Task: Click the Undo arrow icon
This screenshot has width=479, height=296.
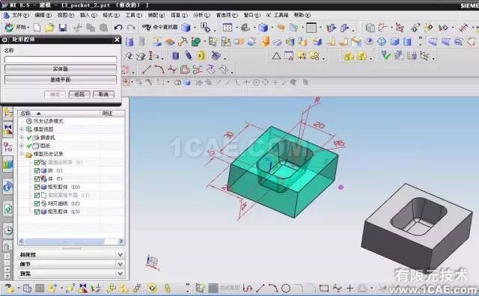Action: pyautogui.click(x=118, y=28)
